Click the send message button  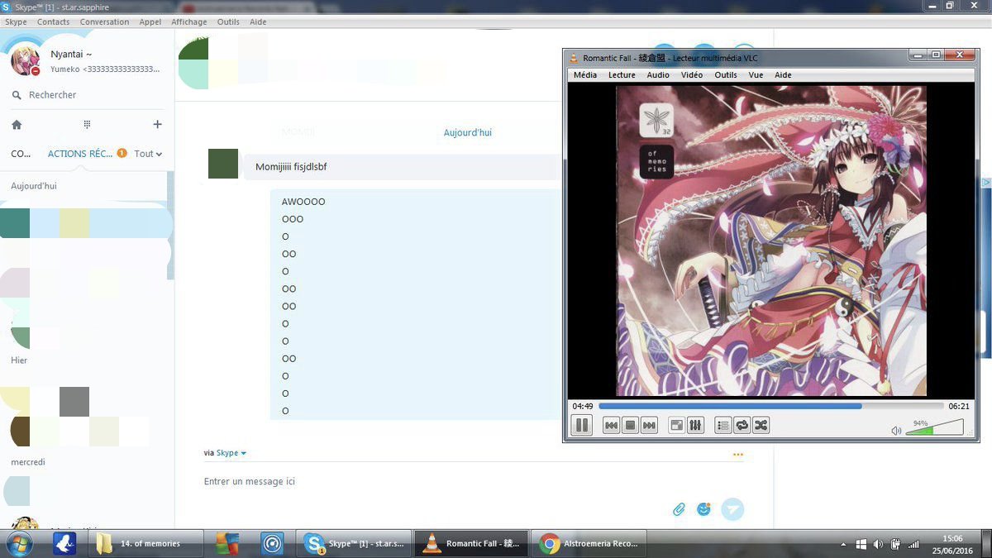click(x=732, y=509)
